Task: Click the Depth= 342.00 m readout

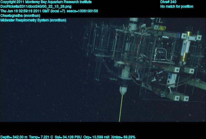Action: [14, 137]
